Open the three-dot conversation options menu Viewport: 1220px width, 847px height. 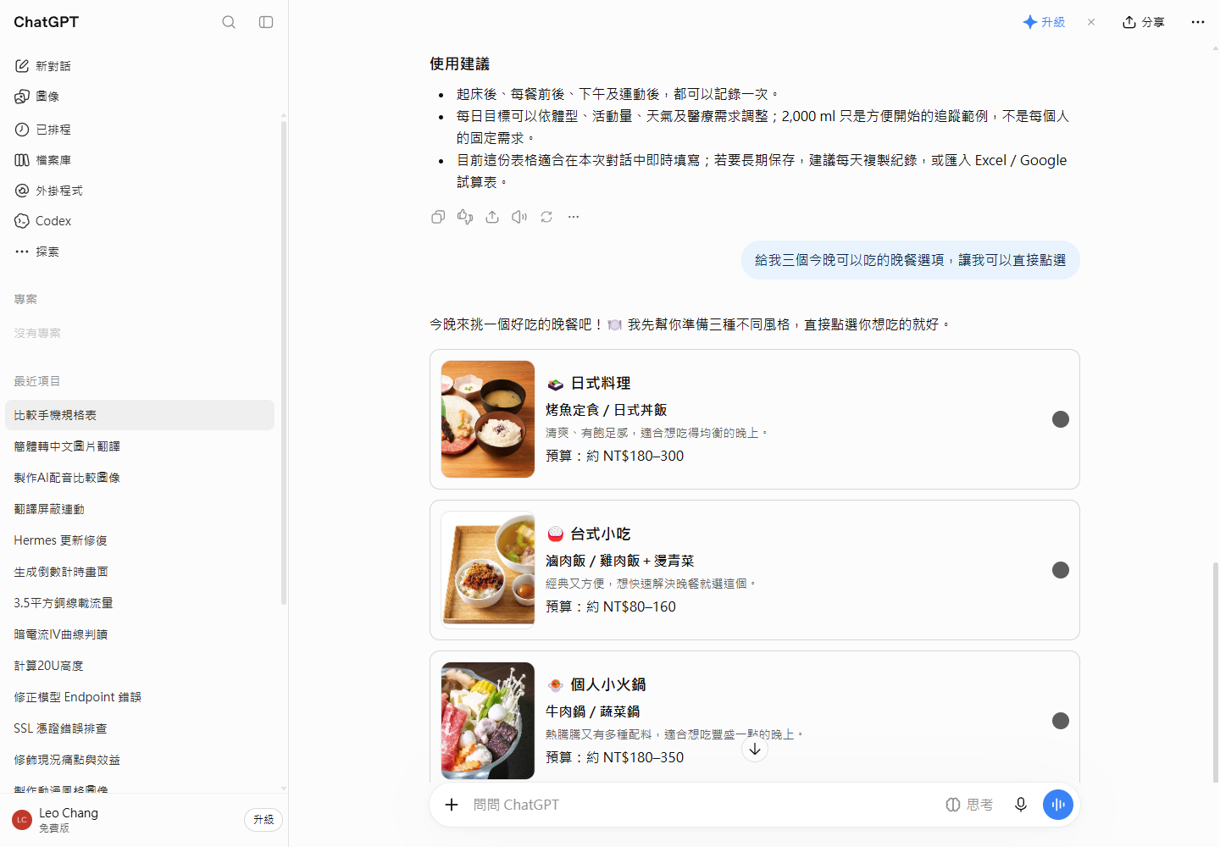1197,22
